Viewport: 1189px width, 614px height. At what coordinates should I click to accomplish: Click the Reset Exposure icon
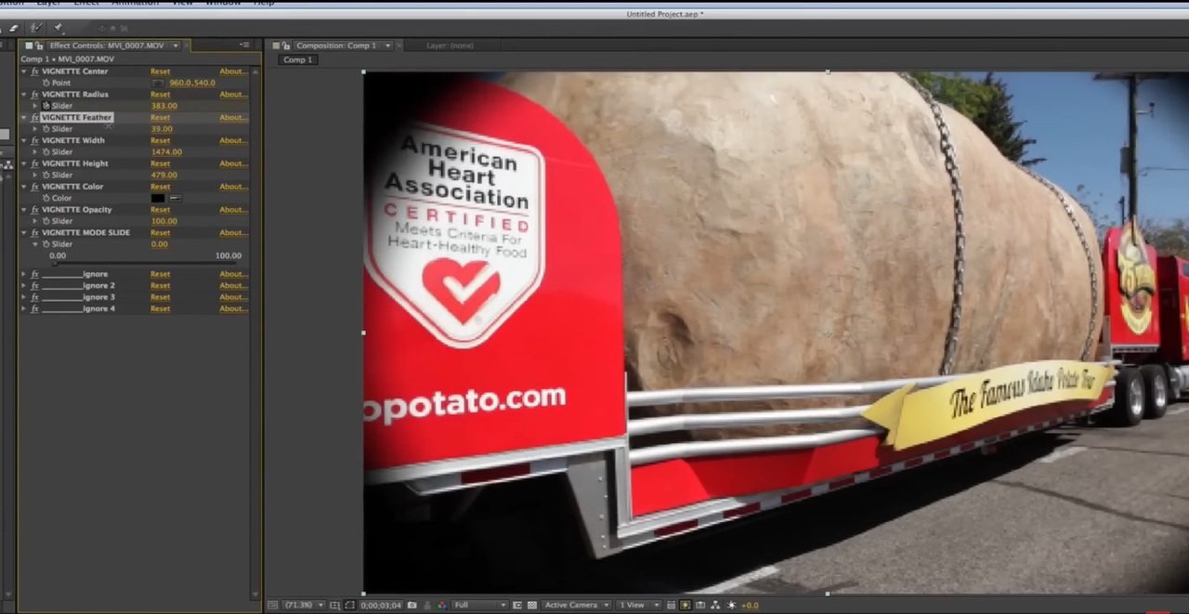click(731, 606)
